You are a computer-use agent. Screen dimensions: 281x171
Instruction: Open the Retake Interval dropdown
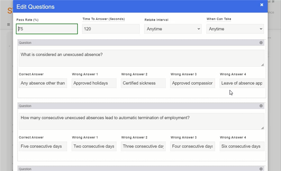point(173,29)
